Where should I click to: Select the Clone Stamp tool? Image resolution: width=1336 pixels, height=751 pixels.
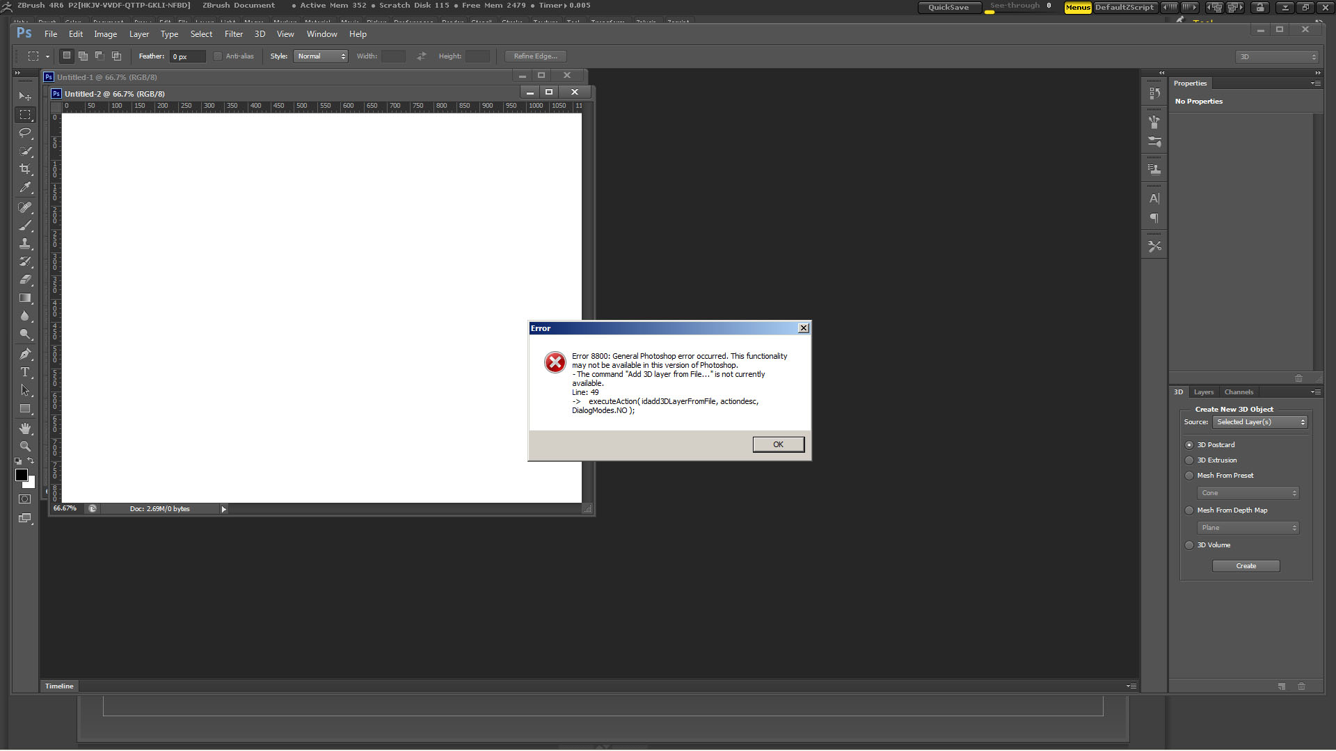click(x=25, y=243)
